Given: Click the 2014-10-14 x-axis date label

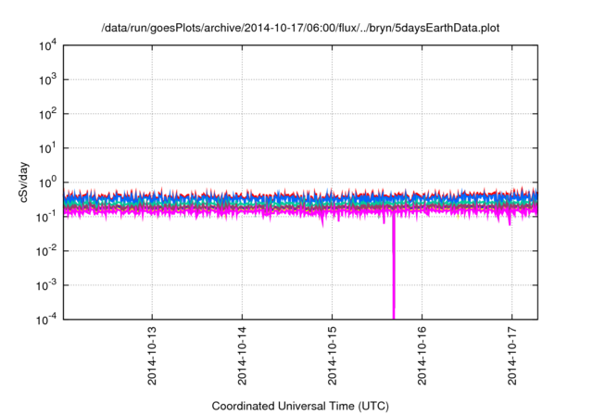Looking at the screenshot, I should pos(242,356).
